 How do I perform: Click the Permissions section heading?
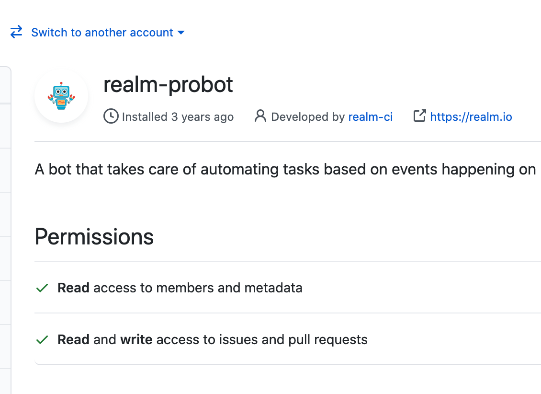tap(94, 237)
